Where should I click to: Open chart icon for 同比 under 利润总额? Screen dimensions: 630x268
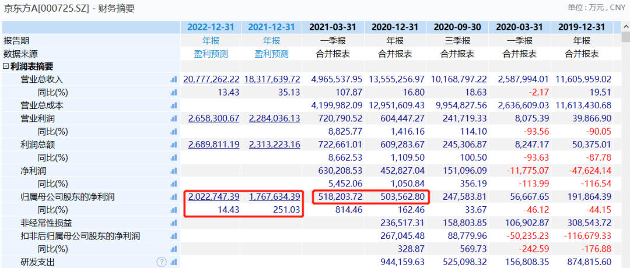tap(174, 158)
